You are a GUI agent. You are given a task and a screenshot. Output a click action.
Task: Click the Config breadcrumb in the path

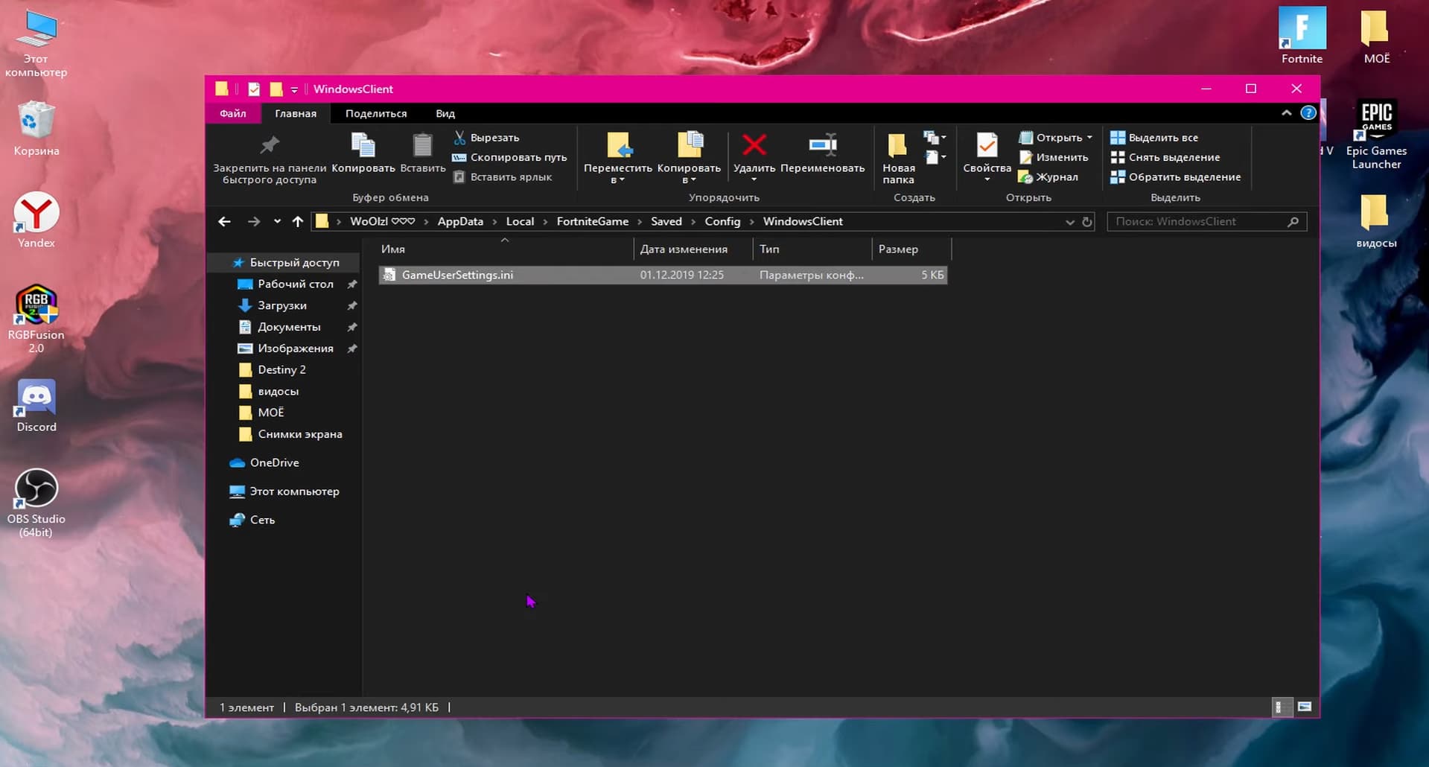pyautogui.click(x=722, y=222)
